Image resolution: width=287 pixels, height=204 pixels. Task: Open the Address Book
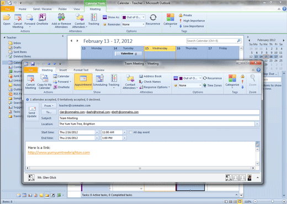click(x=150, y=76)
